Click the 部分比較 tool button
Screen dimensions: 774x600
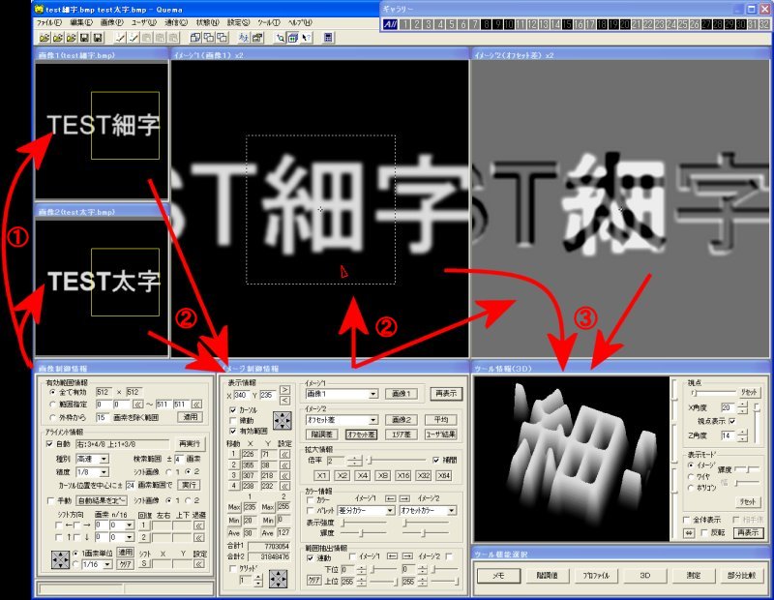[741, 575]
